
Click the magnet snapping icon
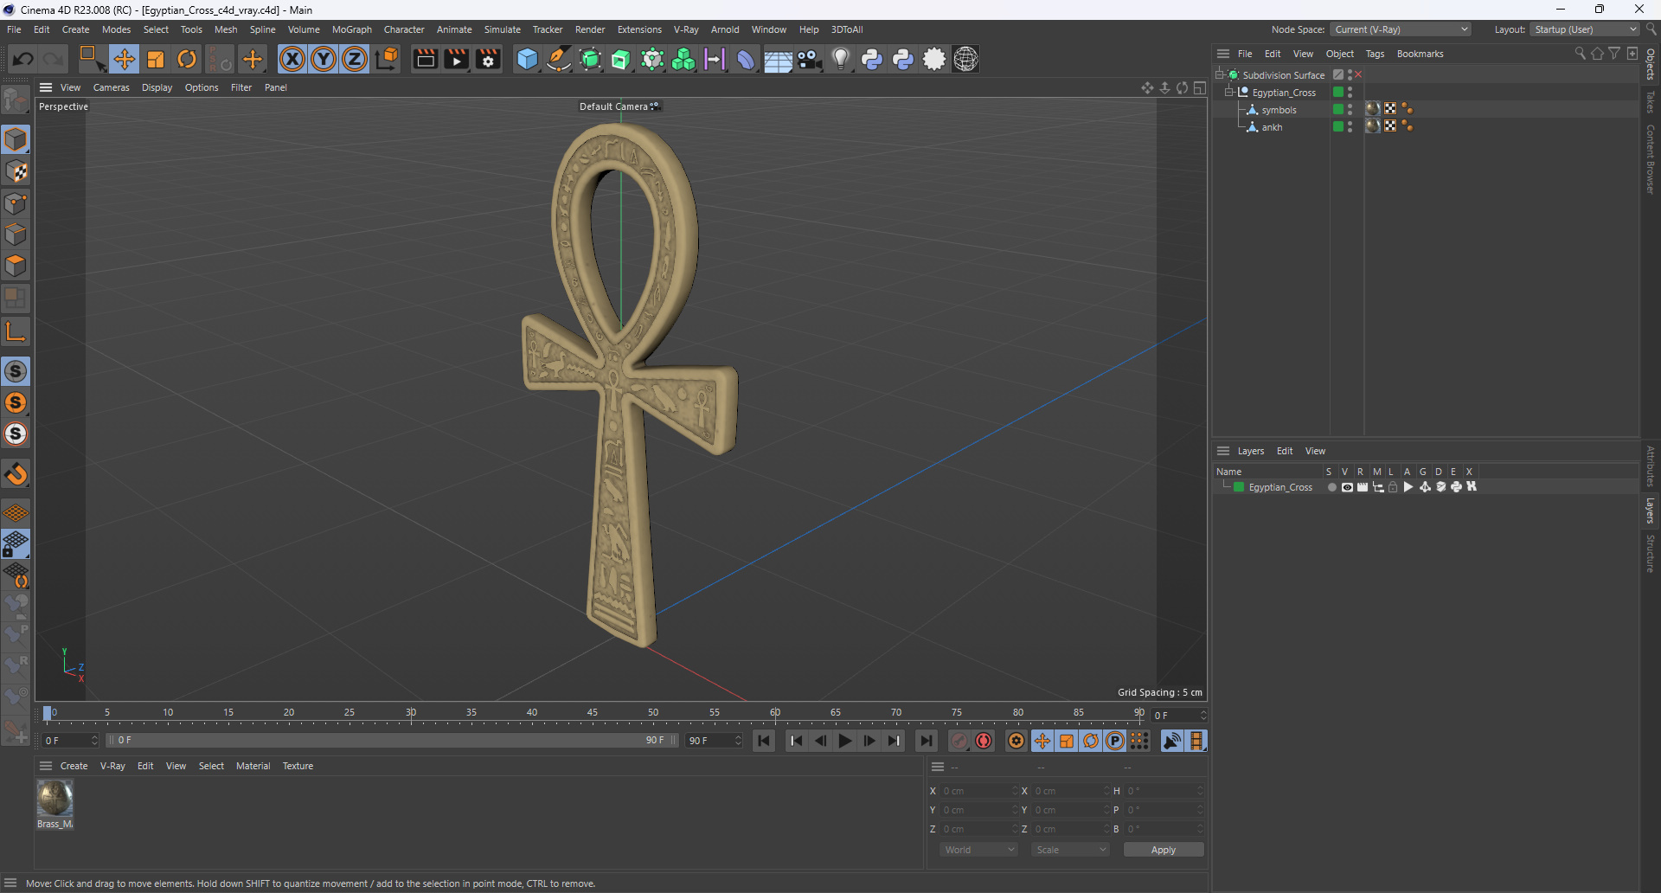tap(16, 474)
